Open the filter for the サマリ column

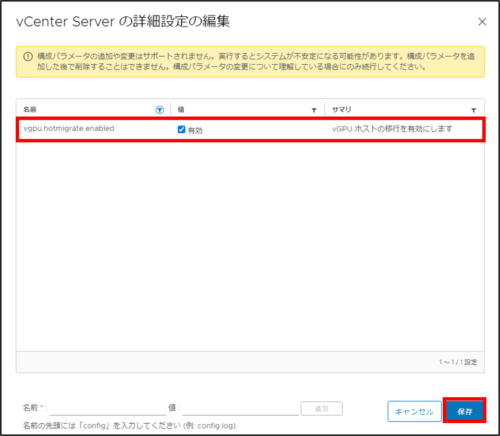(x=473, y=110)
